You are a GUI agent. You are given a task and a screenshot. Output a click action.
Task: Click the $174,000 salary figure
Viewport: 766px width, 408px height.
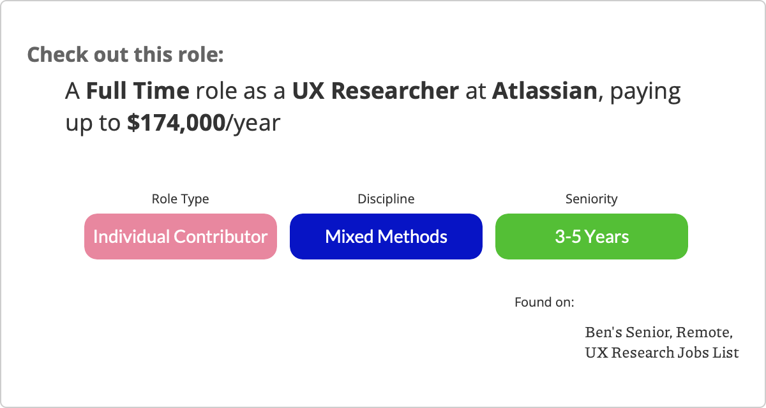176,123
